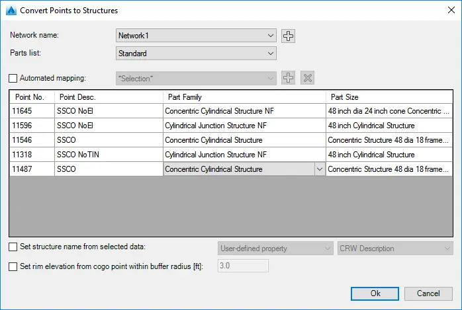Click SSCO NoEl description for point 11645
The image size is (462, 310).
click(x=109, y=111)
